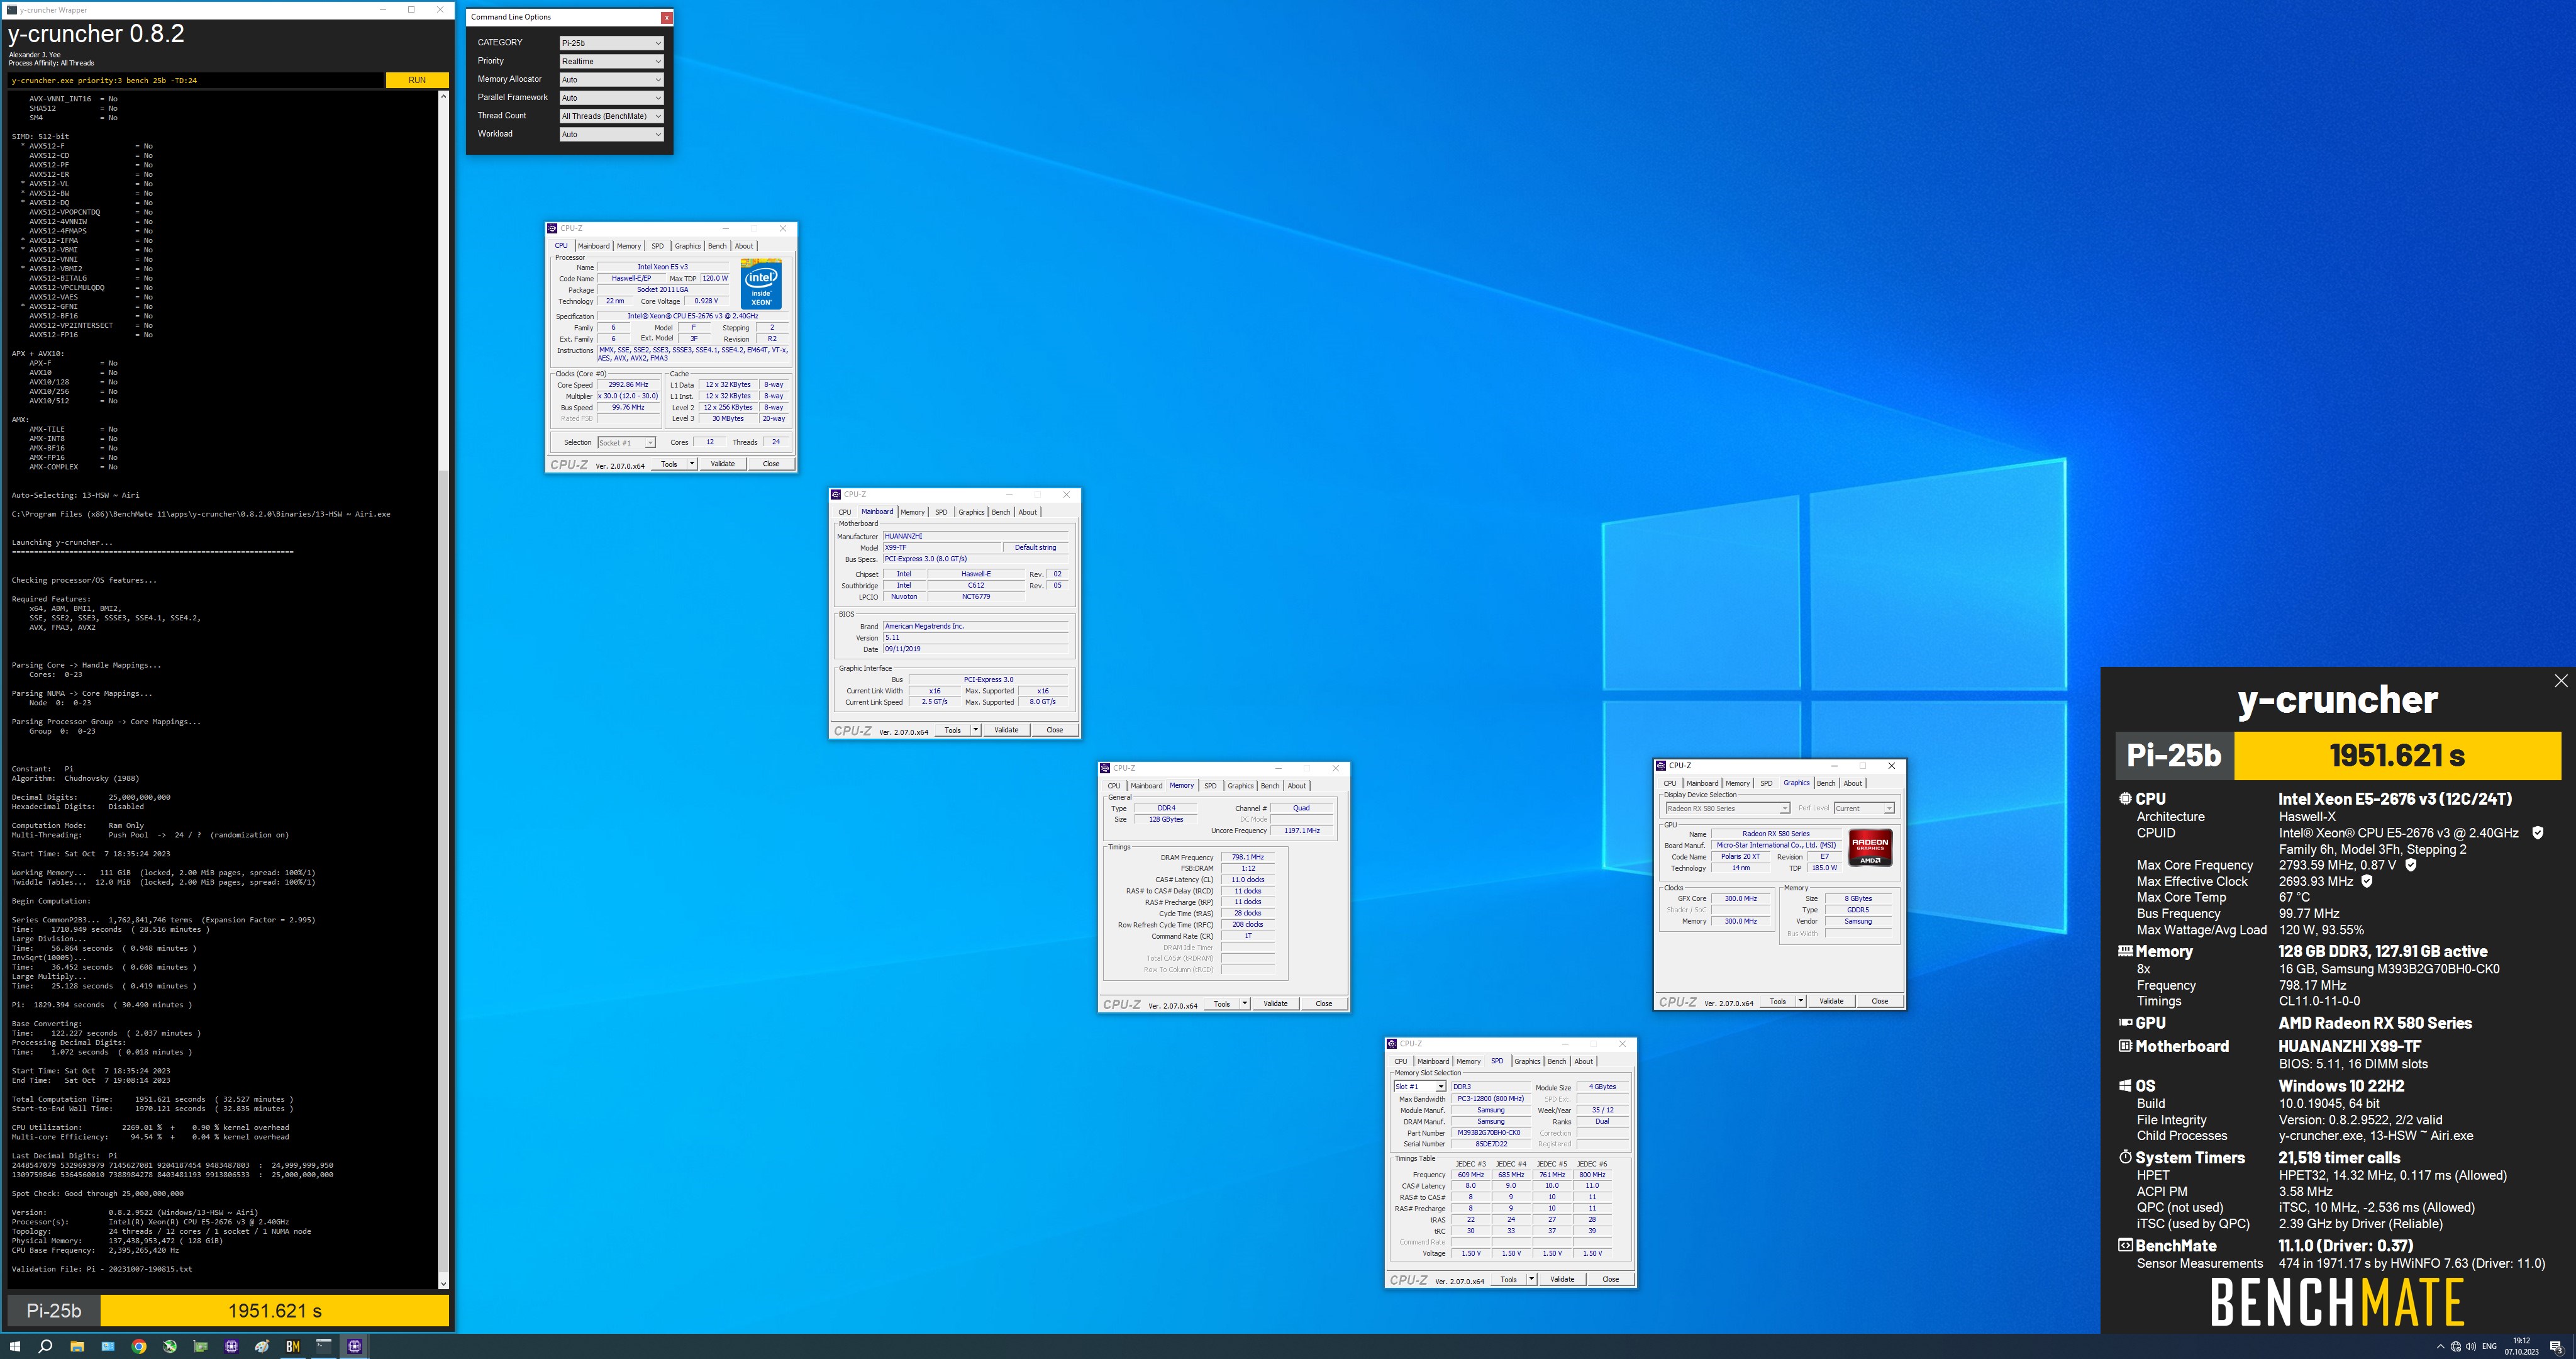Switch to BenchMate via BM taskbar icon

click(293, 1346)
